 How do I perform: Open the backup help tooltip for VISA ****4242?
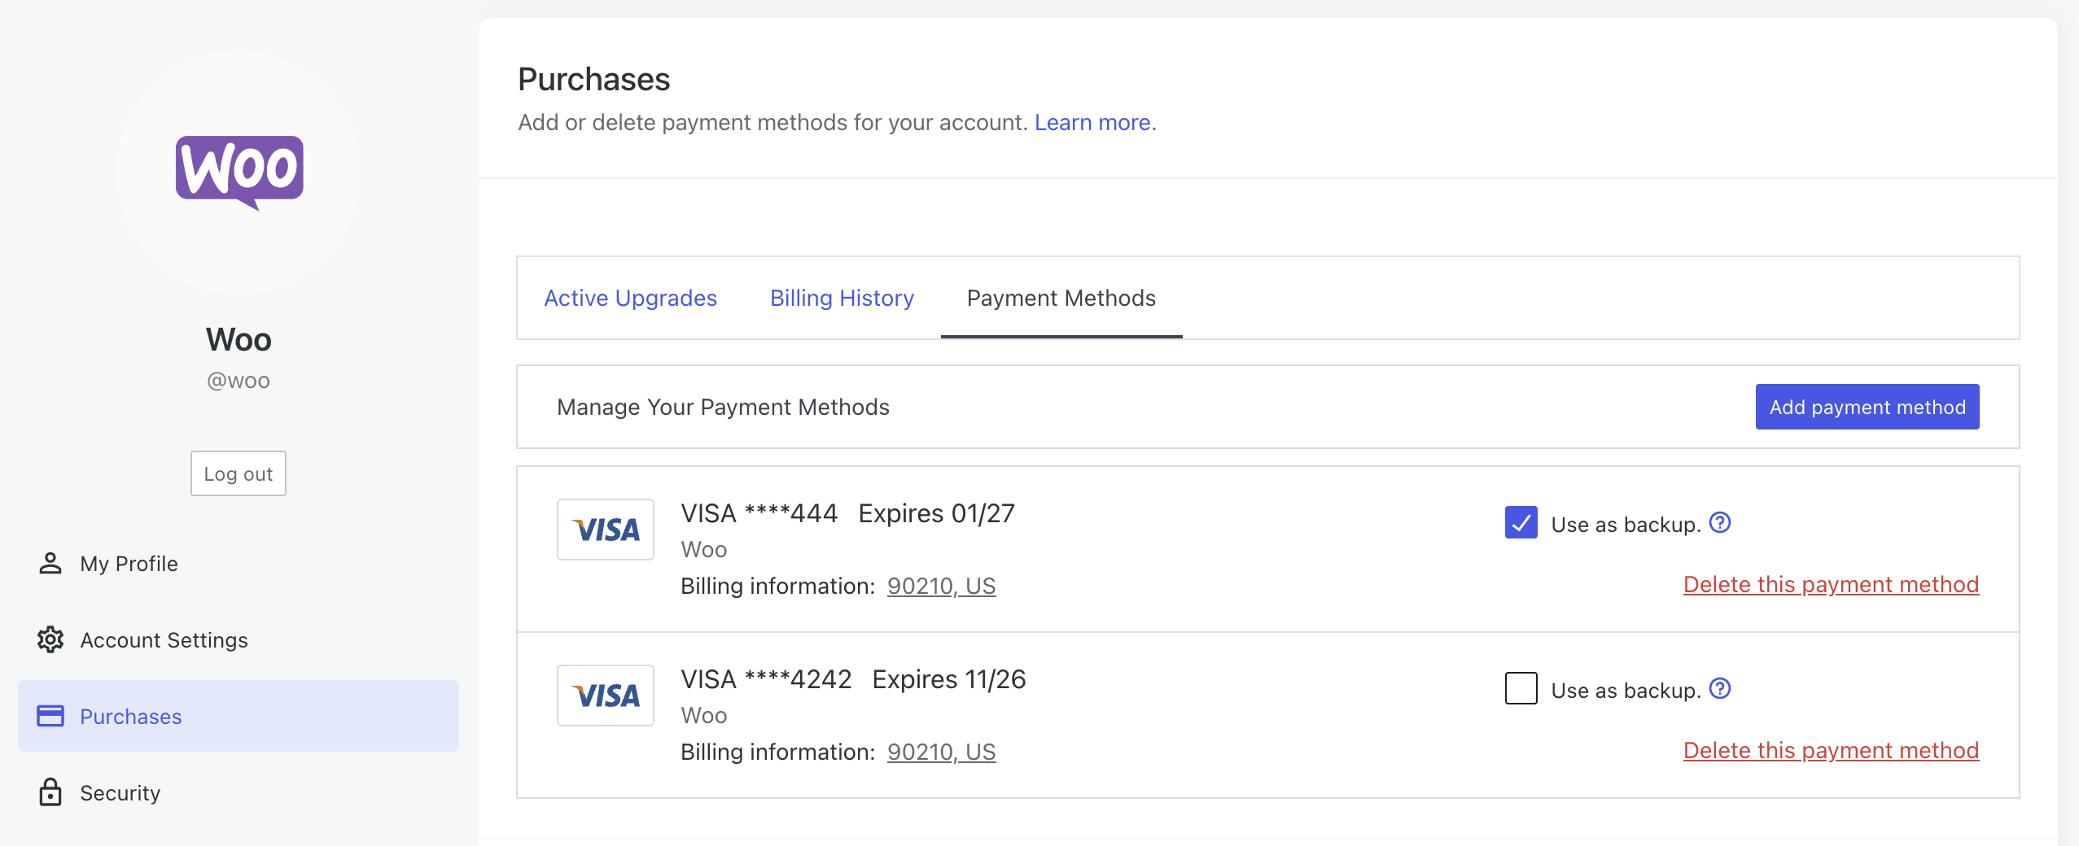tap(1719, 688)
